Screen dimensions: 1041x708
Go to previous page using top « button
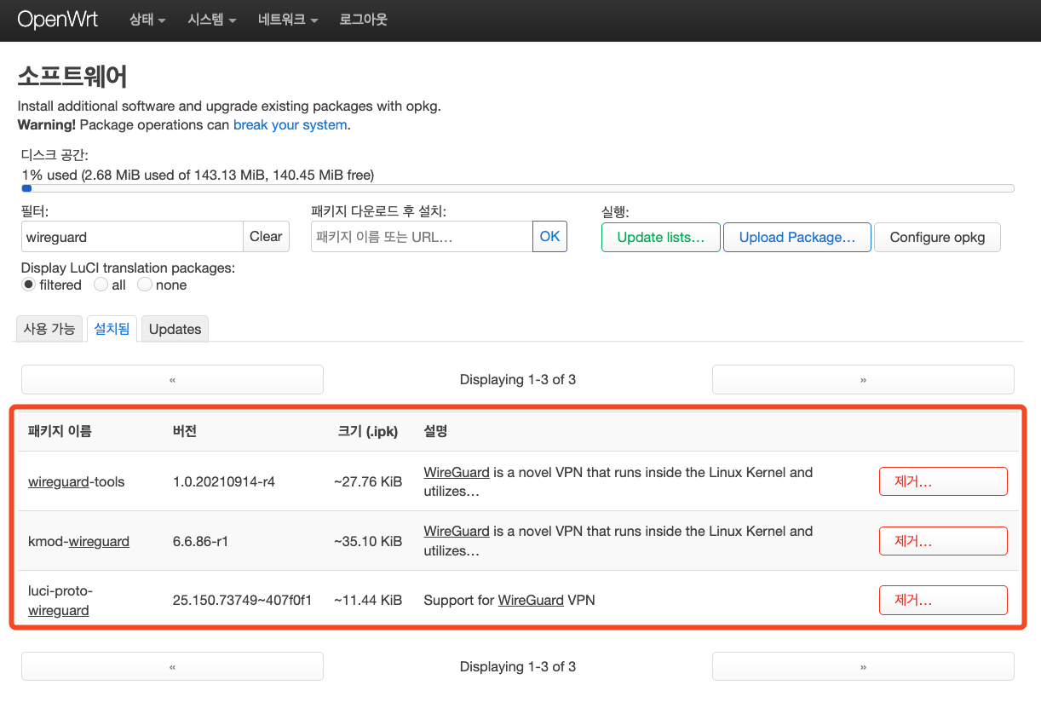(172, 379)
